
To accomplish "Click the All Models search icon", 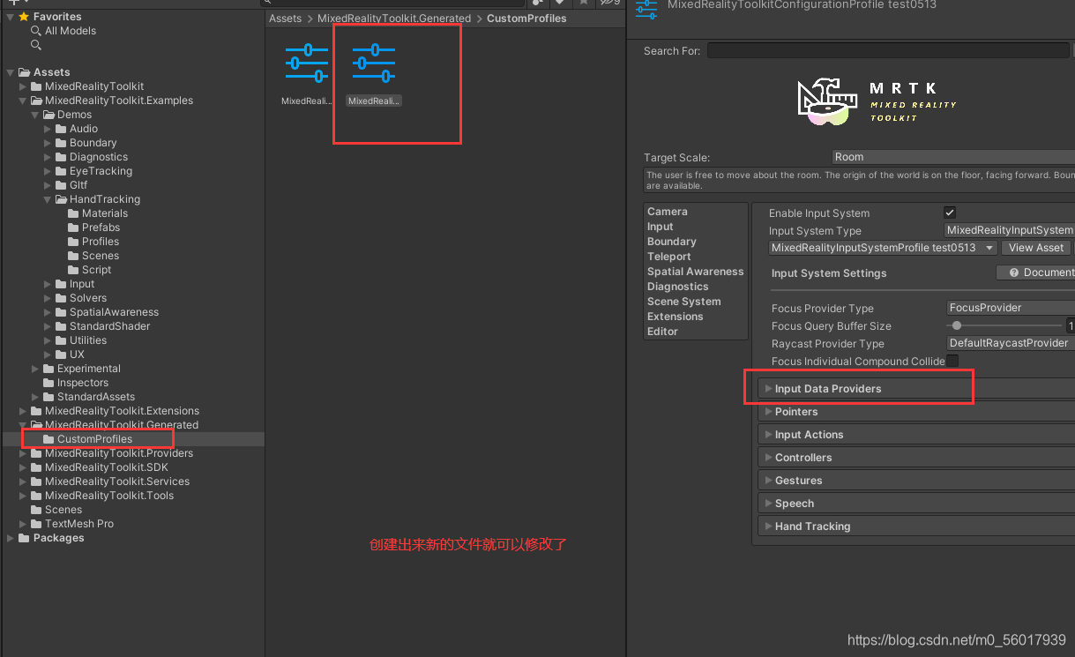I will [36, 30].
